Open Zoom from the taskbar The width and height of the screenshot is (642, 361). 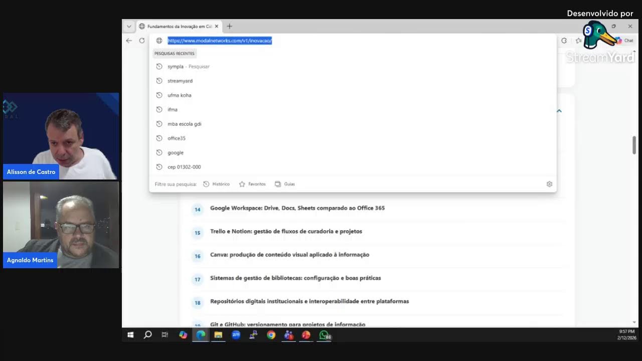tap(236, 335)
